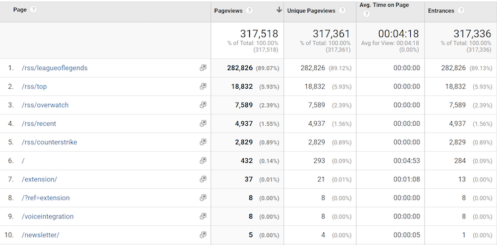The image size is (497, 245).
Task: Click the help icon next to Page header
Action: click(33, 9)
